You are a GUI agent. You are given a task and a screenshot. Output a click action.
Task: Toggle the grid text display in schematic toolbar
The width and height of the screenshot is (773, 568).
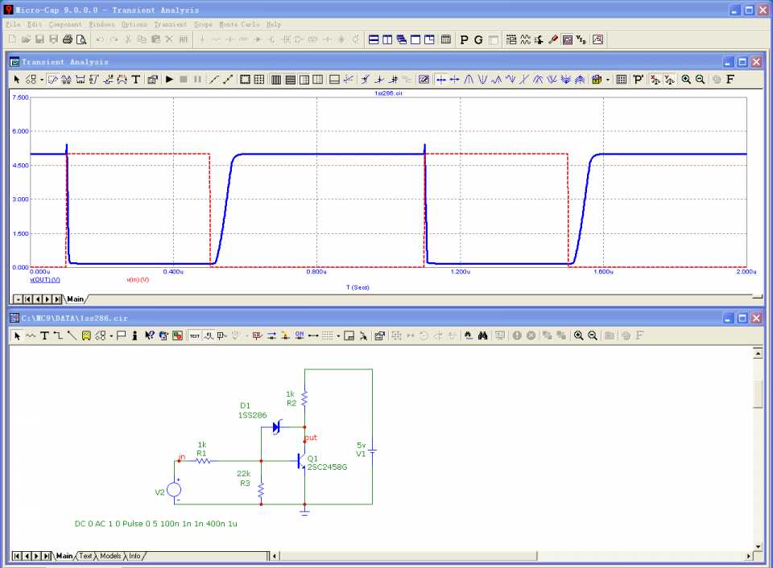(x=195, y=335)
